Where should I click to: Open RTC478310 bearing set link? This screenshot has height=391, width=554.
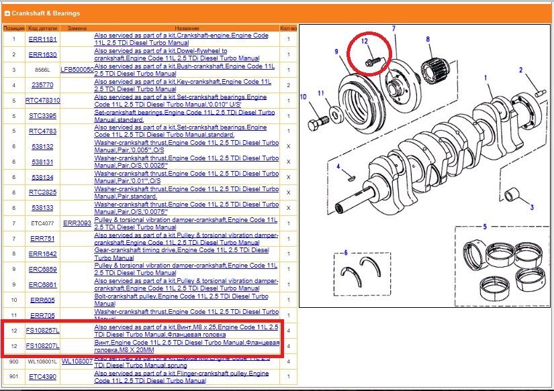point(42,101)
